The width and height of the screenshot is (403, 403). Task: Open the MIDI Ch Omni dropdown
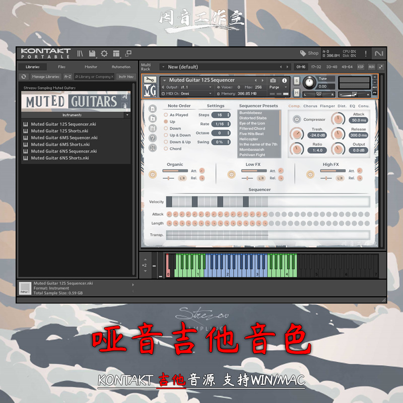coord(187,94)
